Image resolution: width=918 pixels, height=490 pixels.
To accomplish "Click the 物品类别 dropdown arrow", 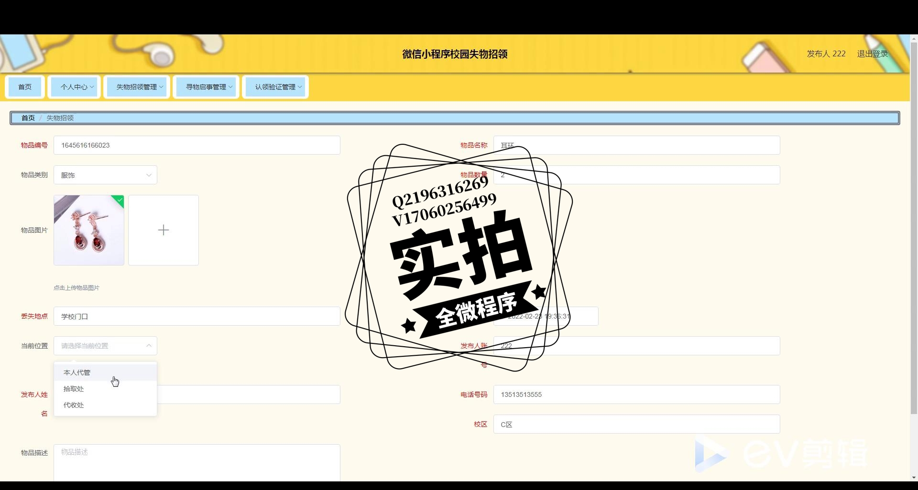I will pos(149,175).
